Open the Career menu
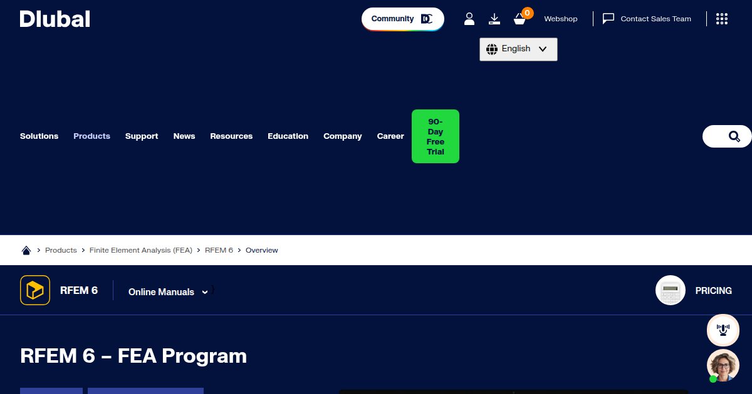 click(390, 136)
